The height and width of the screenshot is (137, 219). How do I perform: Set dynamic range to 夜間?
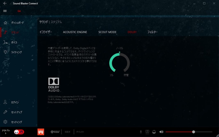coord(126,75)
